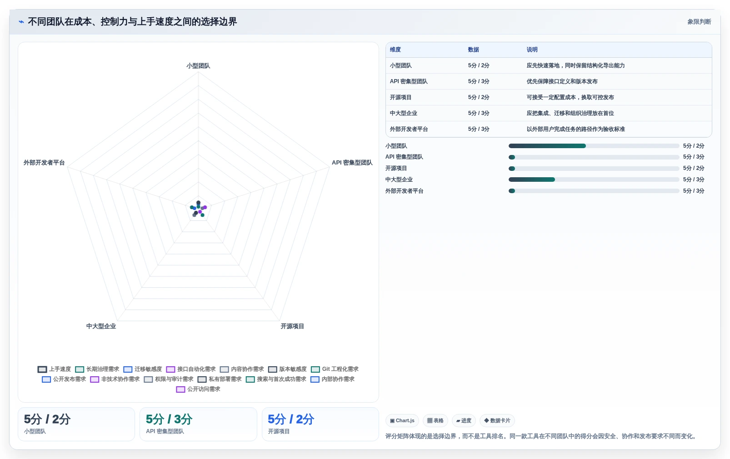This screenshot has height=459, width=730.
Task: Click the 象限判断 label in header
Action: click(699, 22)
